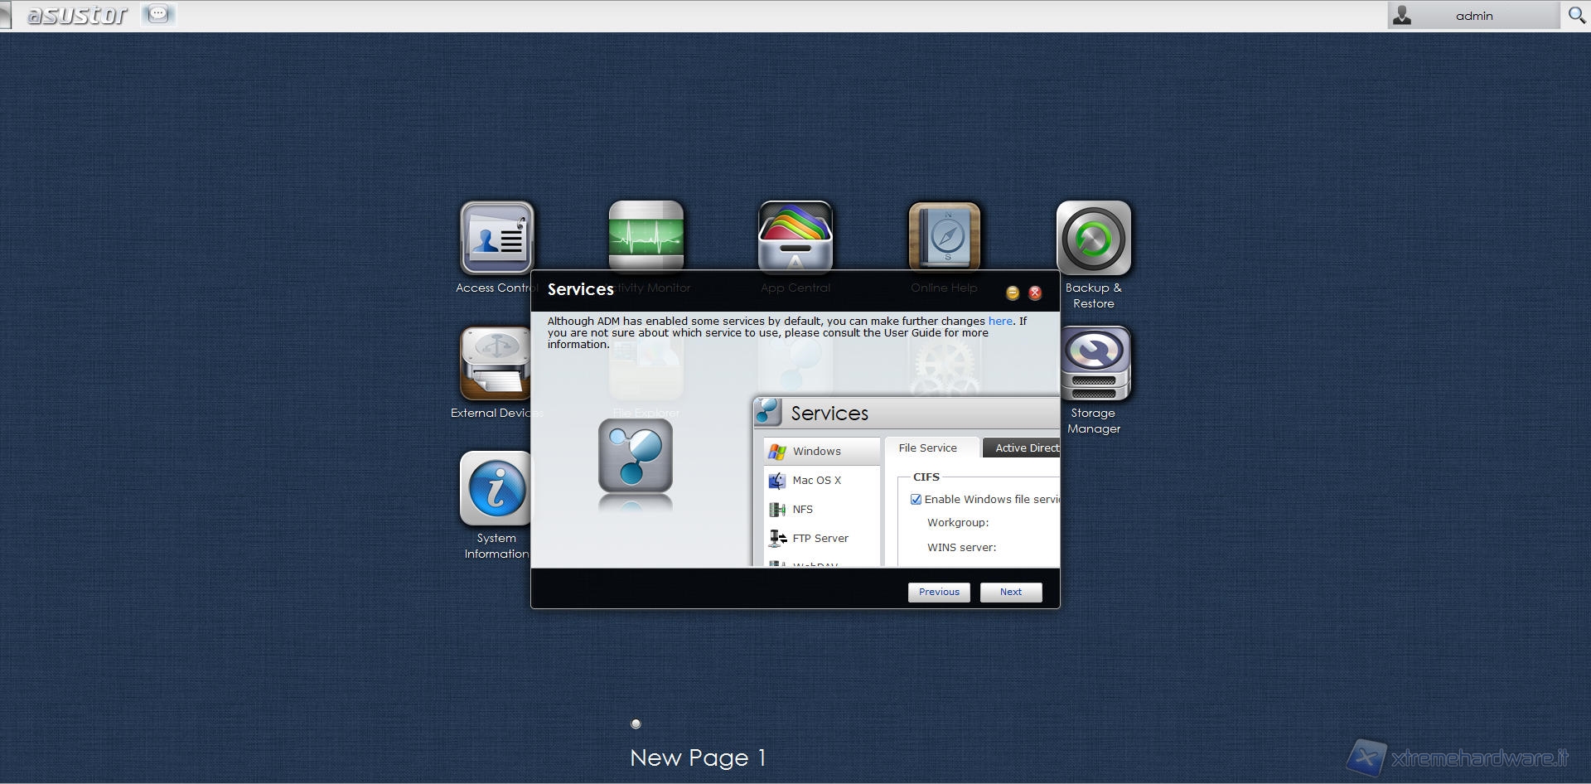The image size is (1591, 784).
Task: Switch to the Active Directory tab
Action: (1024, 448)
